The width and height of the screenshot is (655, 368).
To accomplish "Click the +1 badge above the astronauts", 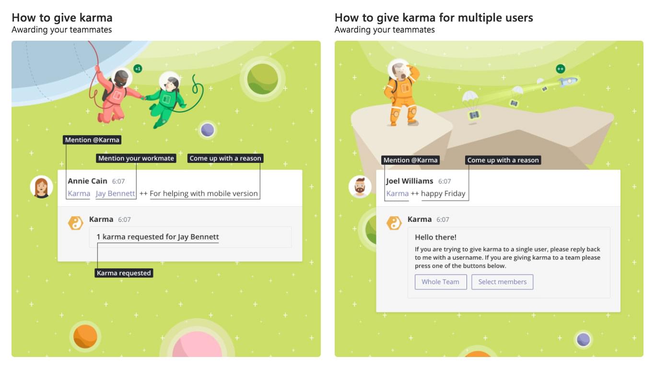I will click(138, 69).
